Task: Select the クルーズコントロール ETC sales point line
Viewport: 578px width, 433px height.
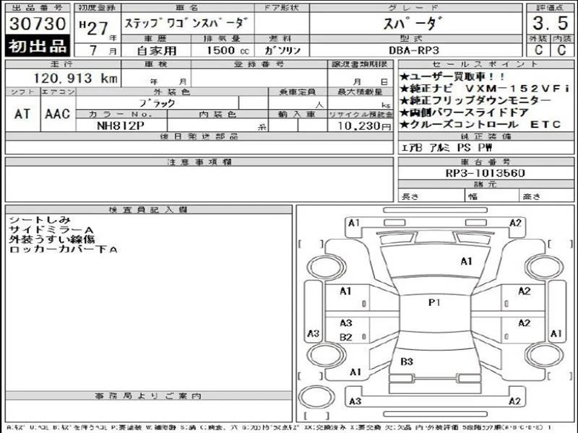Action: coord(480,125)
